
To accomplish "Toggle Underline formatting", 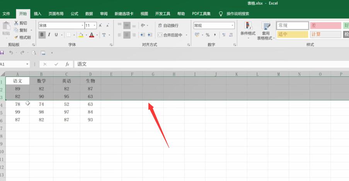I will (x=56, y=35).
